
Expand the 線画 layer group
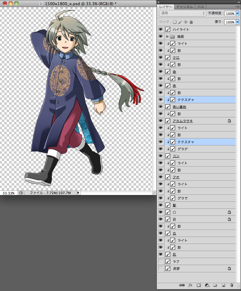click(x=167, y=36)
